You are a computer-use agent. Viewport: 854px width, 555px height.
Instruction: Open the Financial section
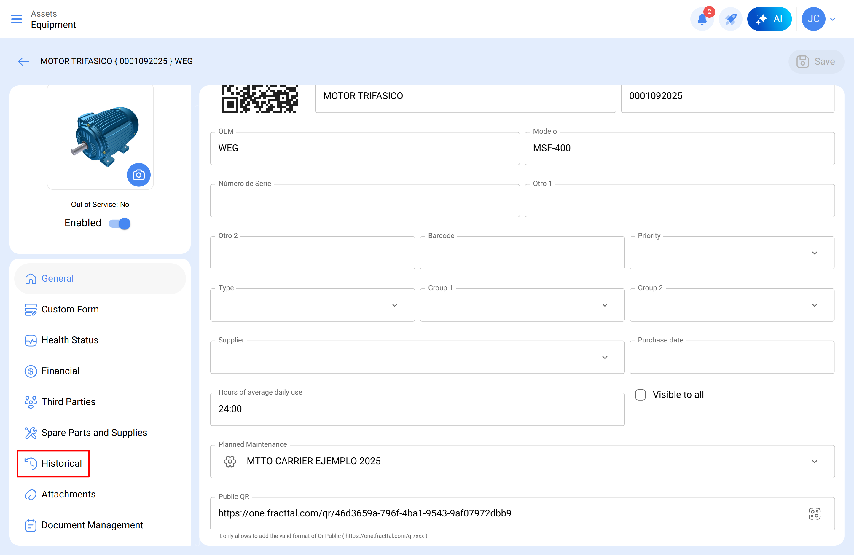60,371
